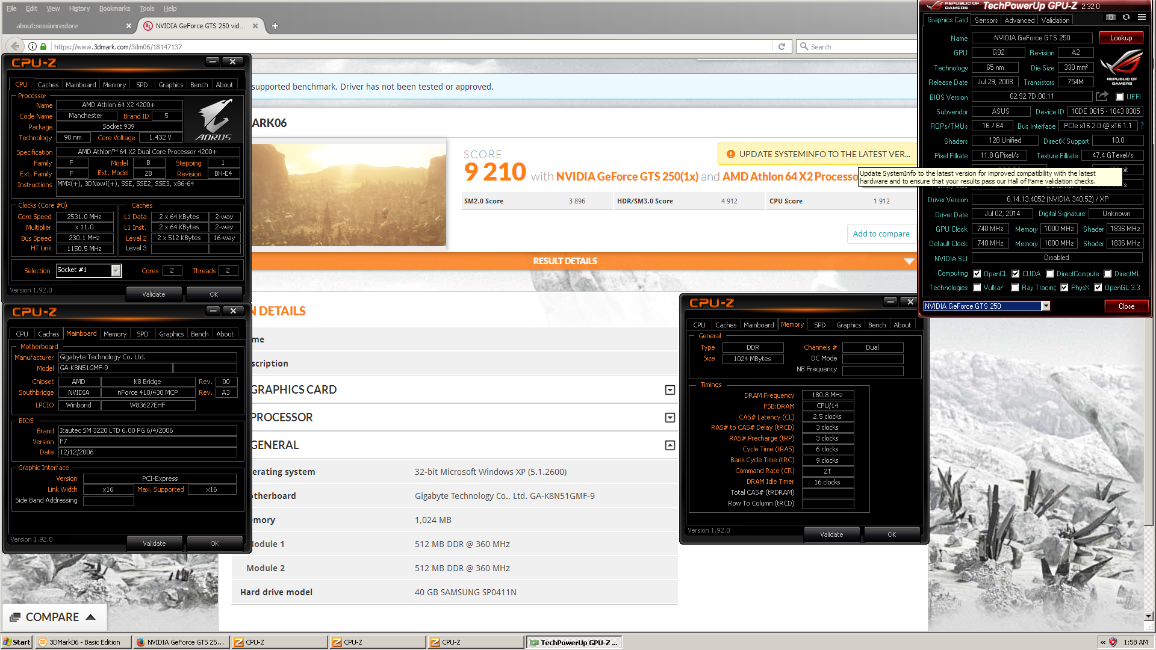Toggle the DirectML checkbox
Viewport: 1156px width, 650px height.
tap(1108, 274)
